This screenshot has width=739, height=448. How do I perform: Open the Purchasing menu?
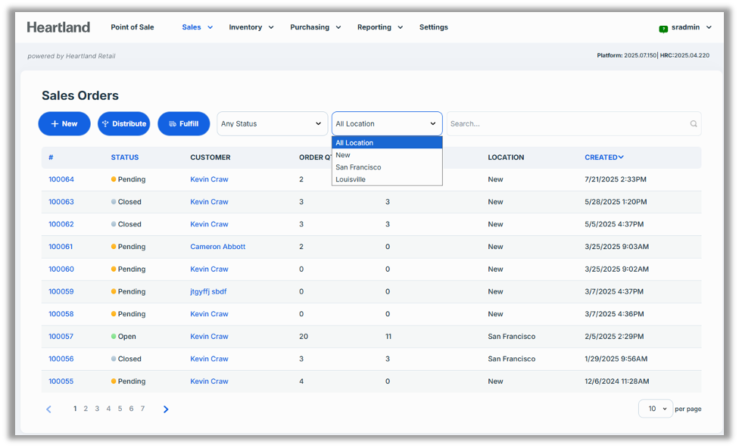315,27
